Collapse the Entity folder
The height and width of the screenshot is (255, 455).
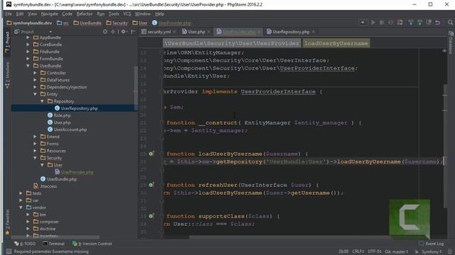35,94
